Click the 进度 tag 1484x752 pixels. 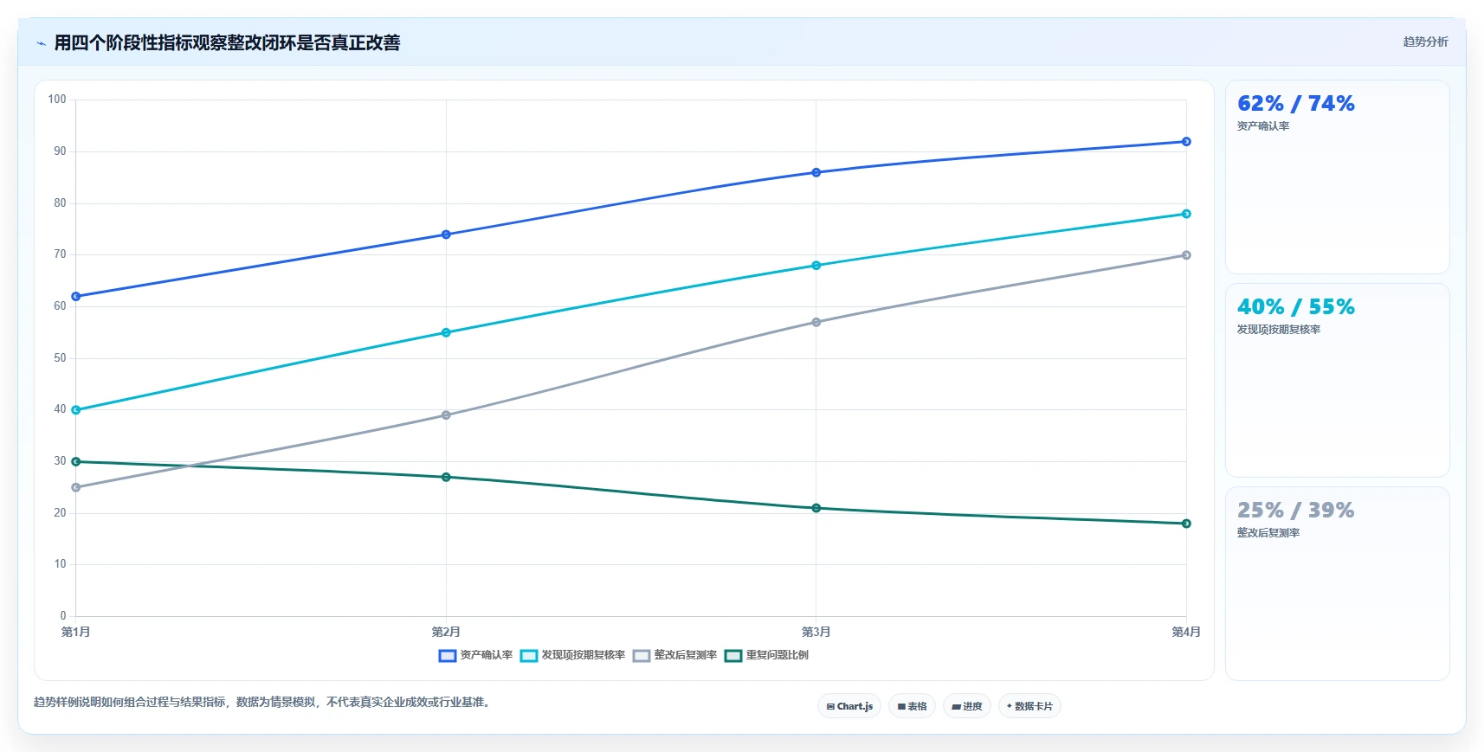click(x=967, y=706)
